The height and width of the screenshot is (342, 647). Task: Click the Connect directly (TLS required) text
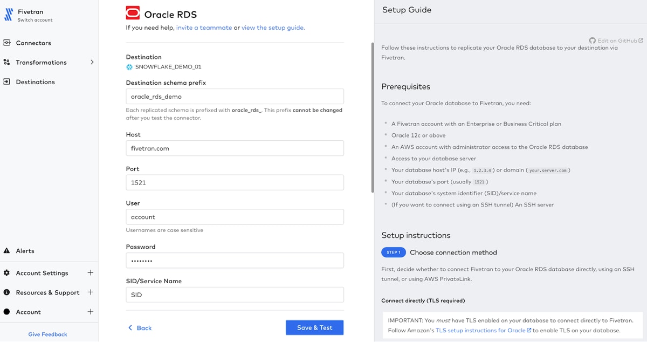pyautogui.click(x=423, y=300)
